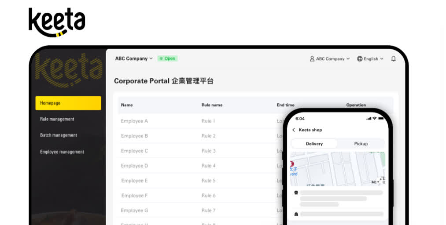Click the Keeta logo at top left
The image size is (446, 225).
click(x=57, y=22)
